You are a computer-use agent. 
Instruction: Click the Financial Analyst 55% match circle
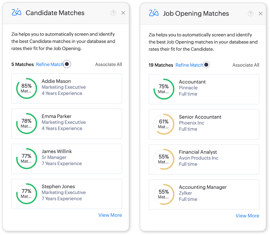click(x=164, y=160)
